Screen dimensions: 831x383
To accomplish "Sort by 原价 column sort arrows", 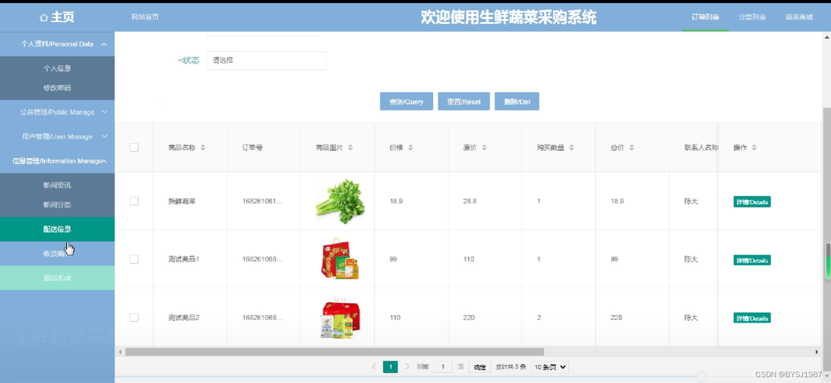I will click(484, 148).
